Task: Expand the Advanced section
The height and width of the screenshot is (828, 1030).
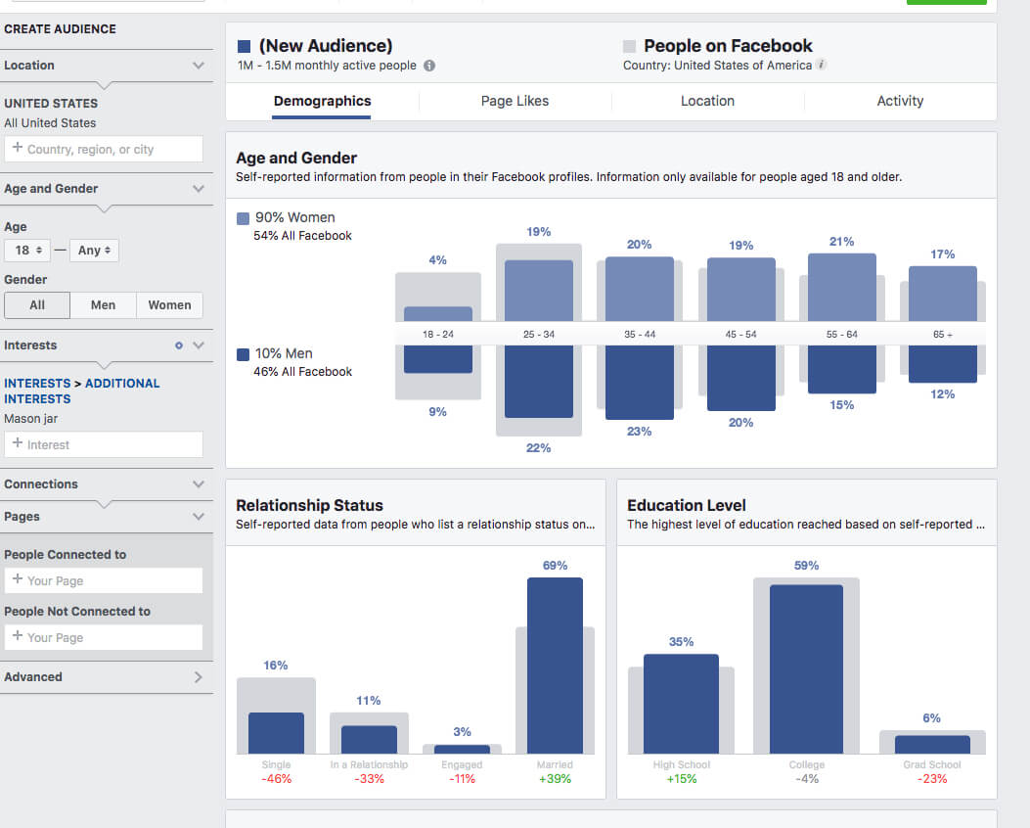Action: (x=199, y=677)
